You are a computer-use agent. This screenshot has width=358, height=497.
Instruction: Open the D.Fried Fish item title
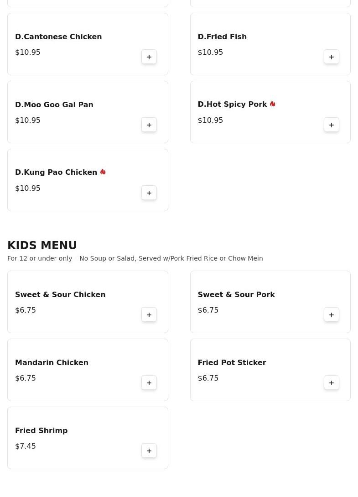(x=222, y=37)
